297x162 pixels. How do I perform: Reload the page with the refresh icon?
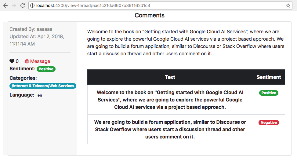point(23,6)
